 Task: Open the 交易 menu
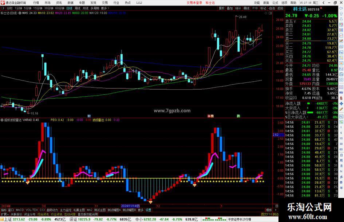[105, 3]
